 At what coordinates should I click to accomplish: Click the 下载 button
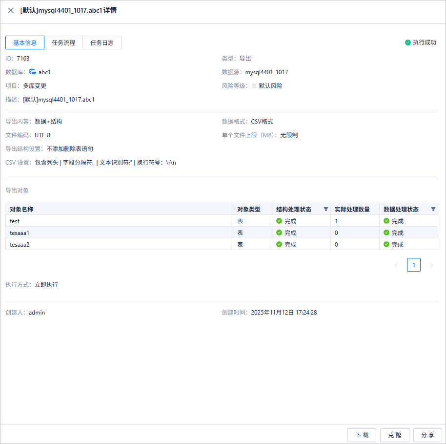pos(362,435)
